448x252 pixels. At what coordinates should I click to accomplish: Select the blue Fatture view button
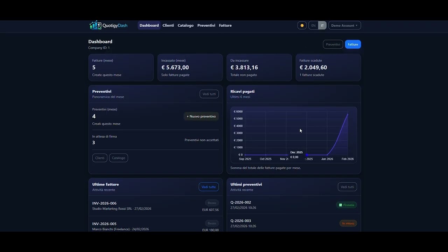(353, 44)
